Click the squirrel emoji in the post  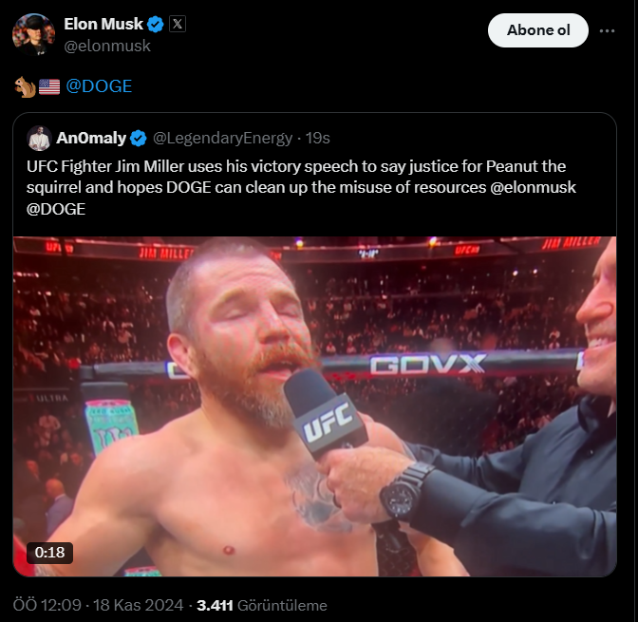pyautogui.click(x=25, y=86)
